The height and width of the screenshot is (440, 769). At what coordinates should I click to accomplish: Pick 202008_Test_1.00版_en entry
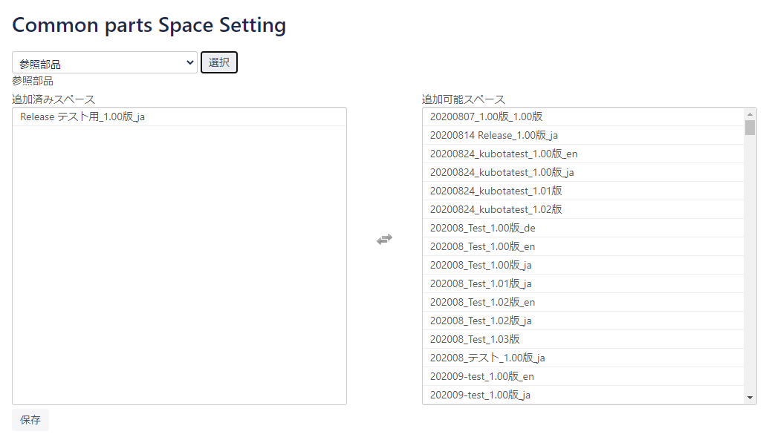[x=482, y=246]
